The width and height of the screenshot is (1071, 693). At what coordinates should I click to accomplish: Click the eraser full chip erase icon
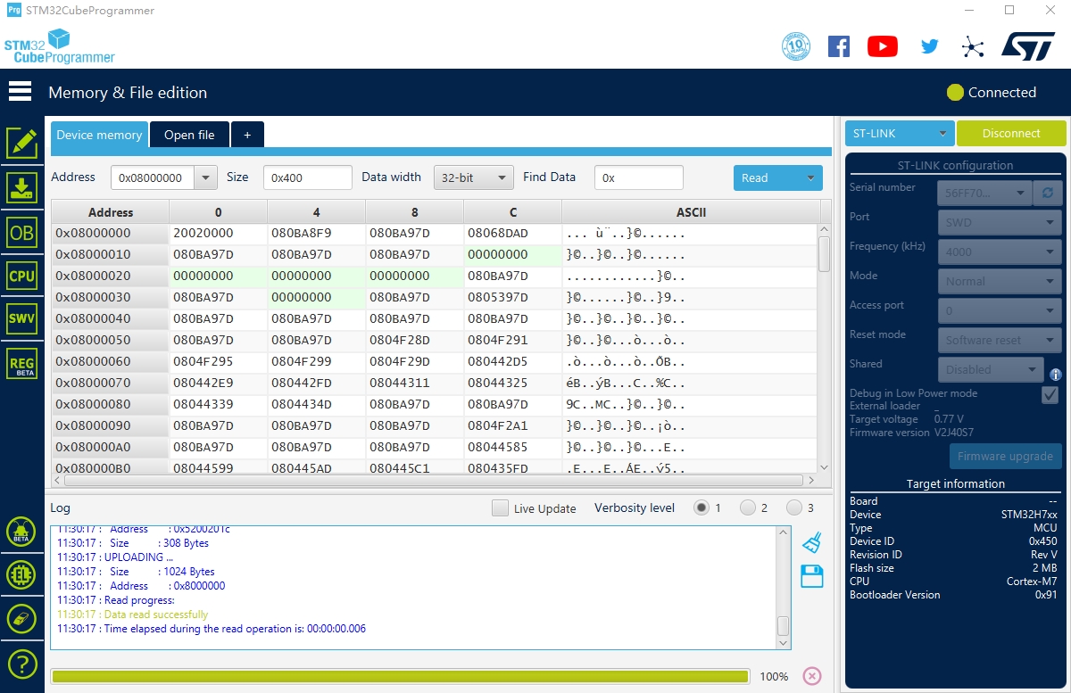click(x=21, y=619)
